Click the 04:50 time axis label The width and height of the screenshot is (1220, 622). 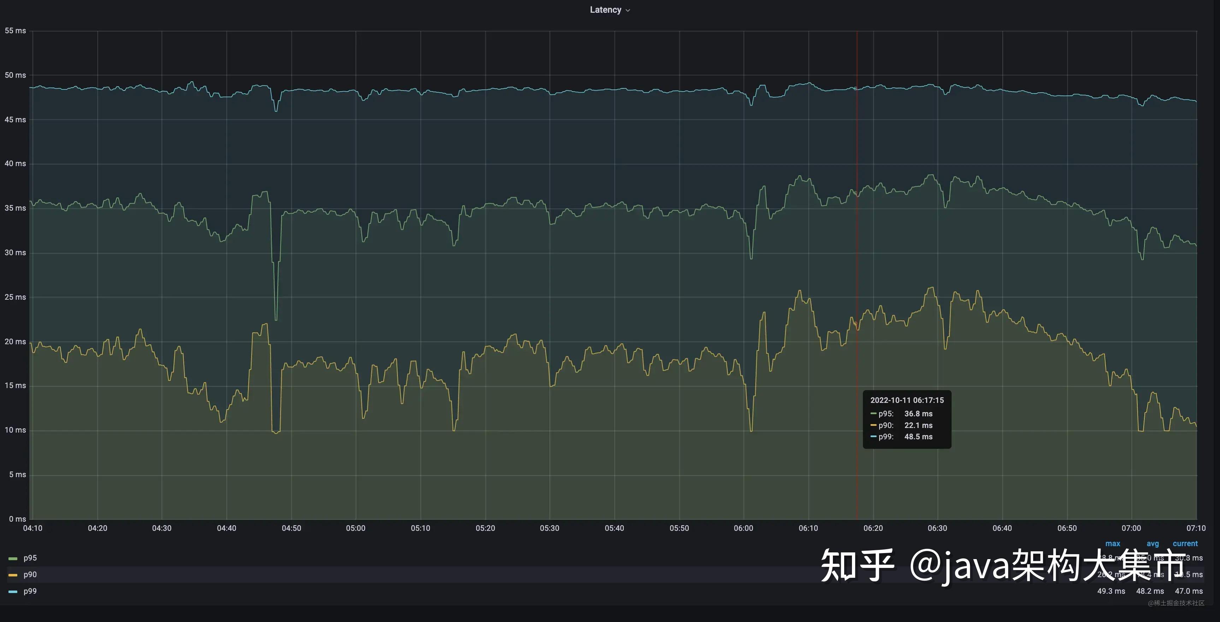(x=291, y=528)
